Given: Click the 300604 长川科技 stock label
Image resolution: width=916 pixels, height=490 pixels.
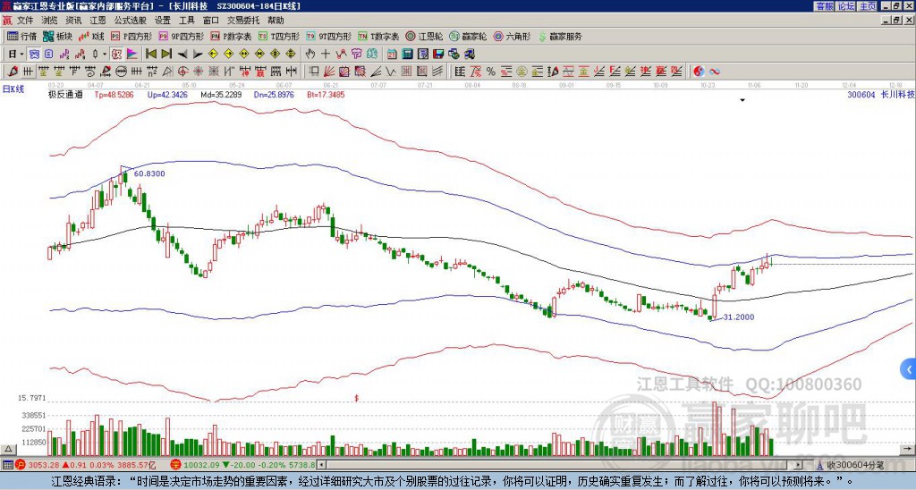Looking at the screenshot, I should [880, 94].
